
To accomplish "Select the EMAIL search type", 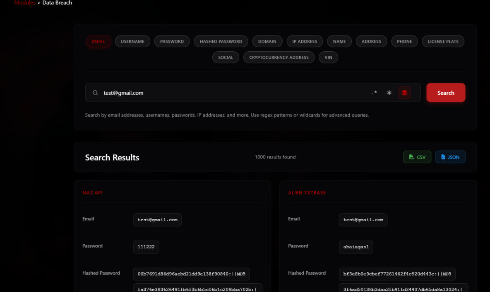I will coord(98,41).
